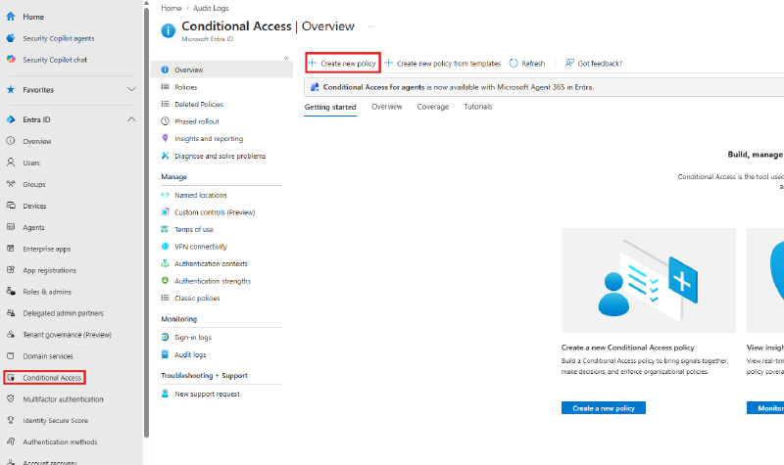Click the create policy illustration thumbnail

click(x=649, y=280)
